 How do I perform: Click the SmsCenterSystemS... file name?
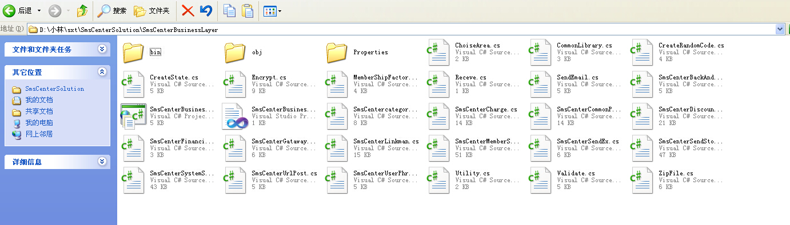click(x=182, y=173)
